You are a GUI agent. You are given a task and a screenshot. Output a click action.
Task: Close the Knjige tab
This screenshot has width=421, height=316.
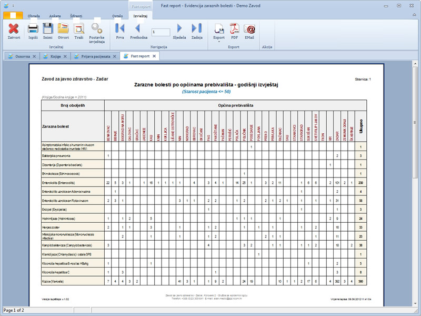pyautogui.click(x=65, y=56)
